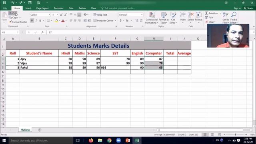Screen dimensions: 256x144
Task: Select column H header
Action: (154, 39)
